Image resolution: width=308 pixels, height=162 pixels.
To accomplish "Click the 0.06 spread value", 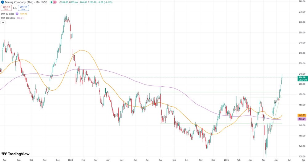I will point(15,8).
